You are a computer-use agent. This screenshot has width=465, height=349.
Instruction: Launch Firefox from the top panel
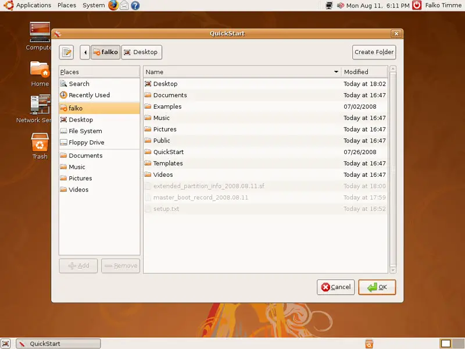click(113, 5)
